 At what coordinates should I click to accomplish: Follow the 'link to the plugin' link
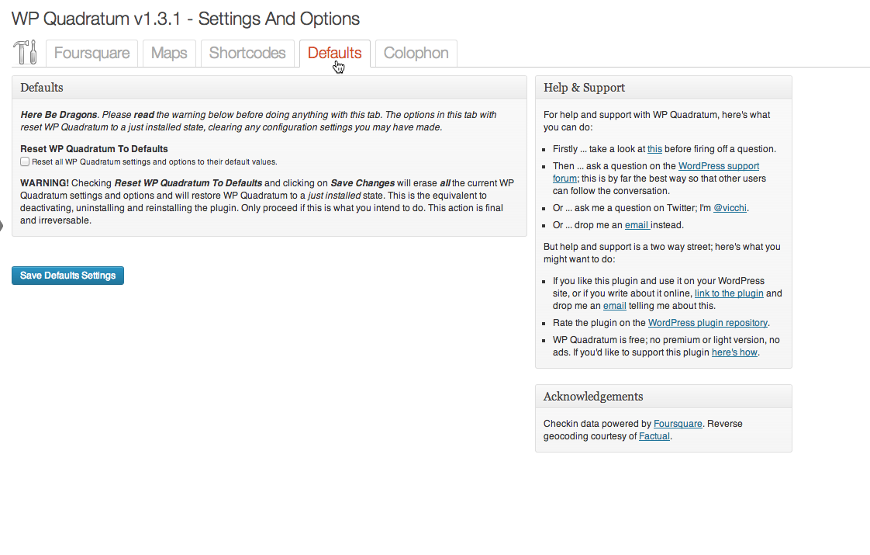click(729, 293)
